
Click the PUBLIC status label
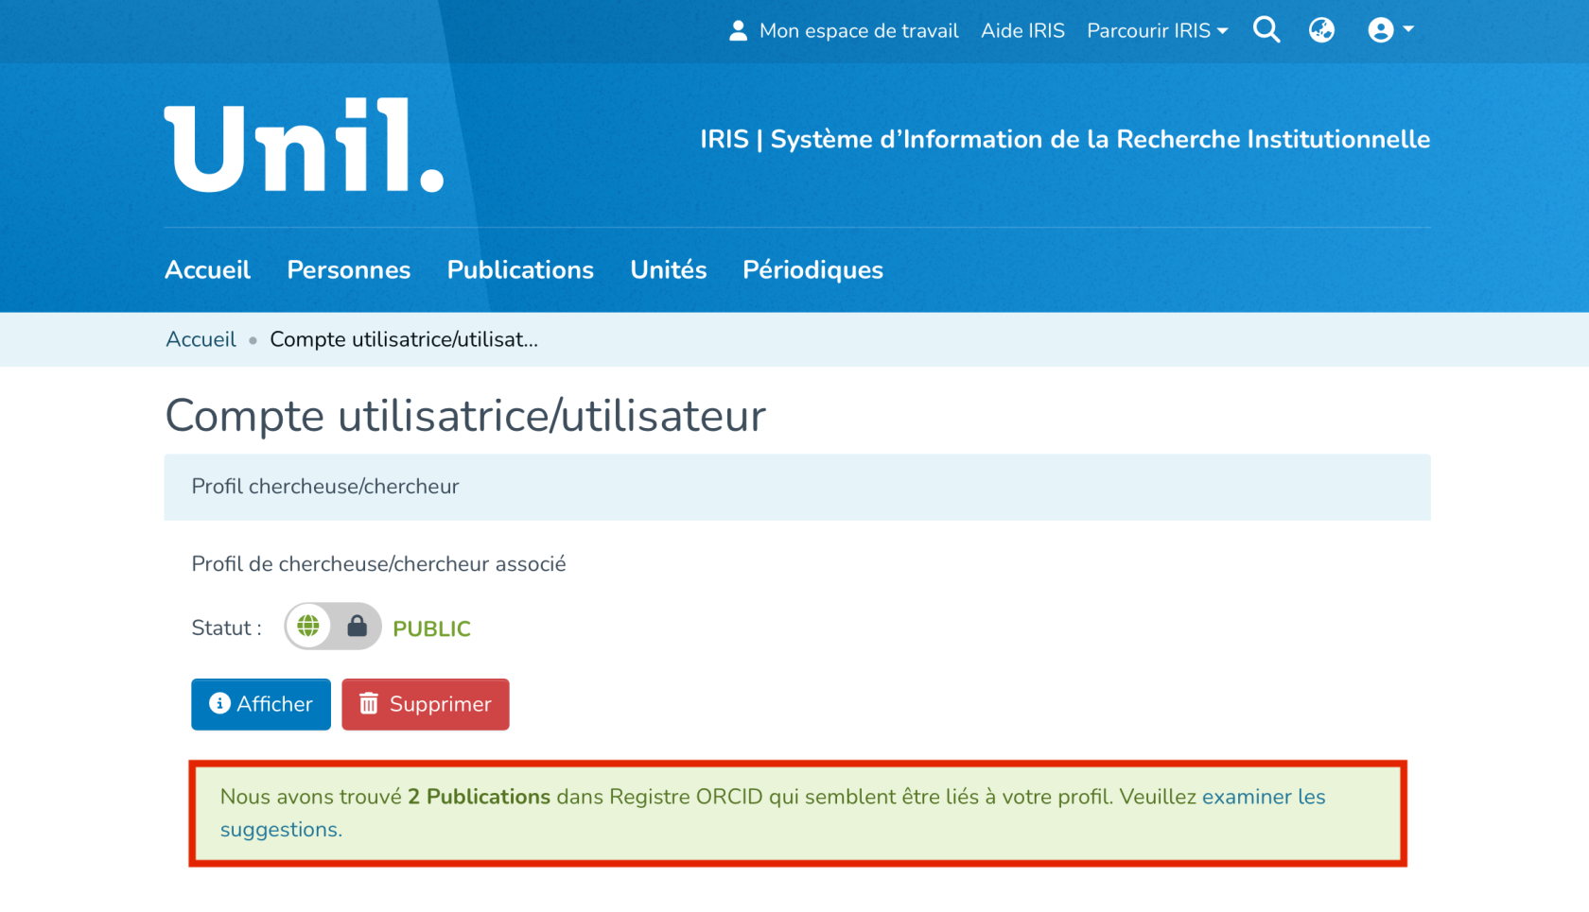[x=431, y=628]
